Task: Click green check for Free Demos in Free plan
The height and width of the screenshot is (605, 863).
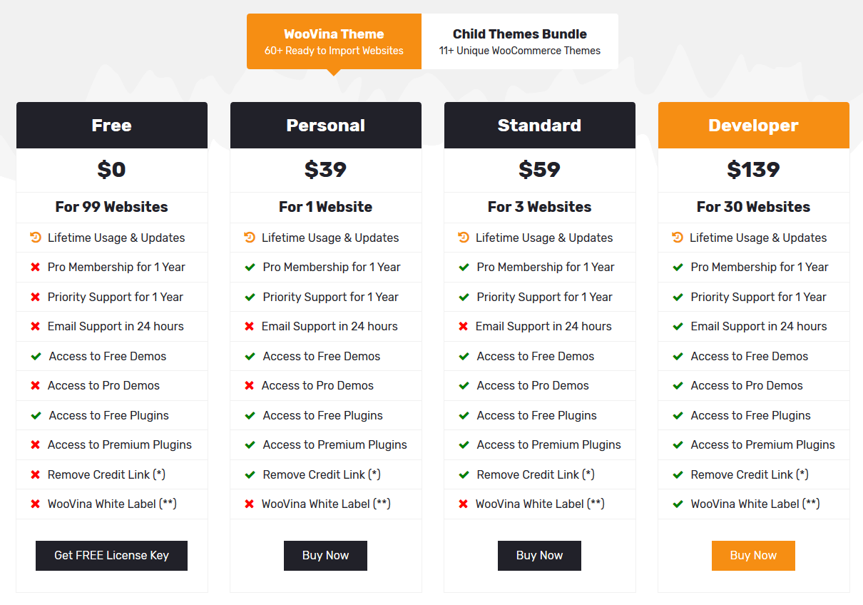Action: coord(36,357)
